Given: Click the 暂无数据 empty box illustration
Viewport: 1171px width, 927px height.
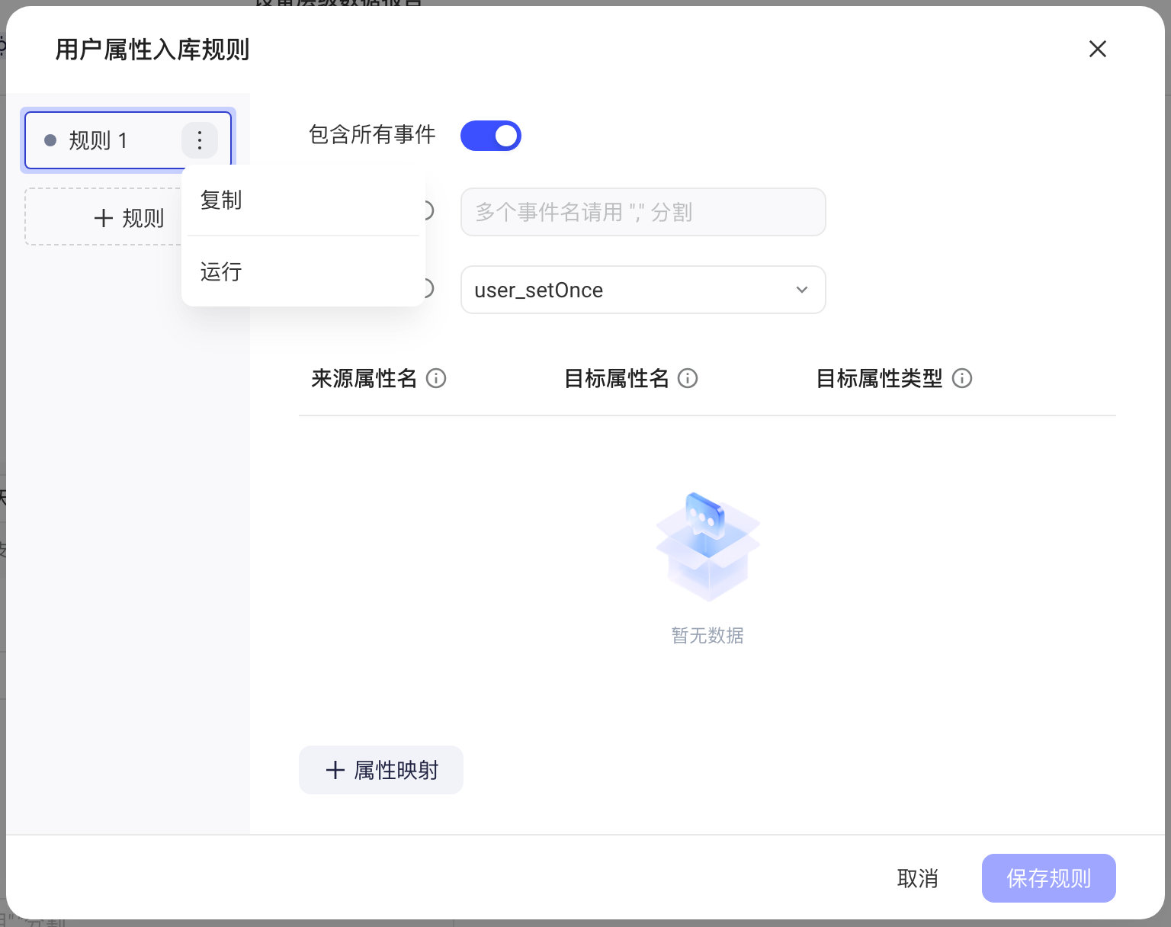Looking at the screenshot, I should pos(708,547).
